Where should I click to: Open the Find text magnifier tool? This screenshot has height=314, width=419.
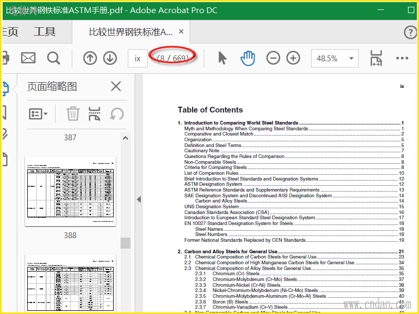(x=53, y=58)
